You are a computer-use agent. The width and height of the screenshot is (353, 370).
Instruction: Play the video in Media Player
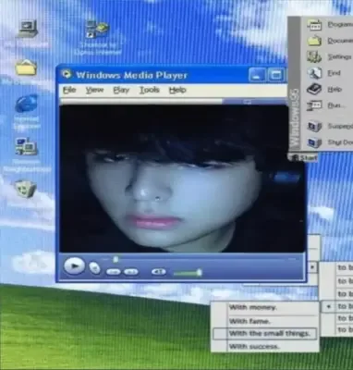[x=74, y=266]
